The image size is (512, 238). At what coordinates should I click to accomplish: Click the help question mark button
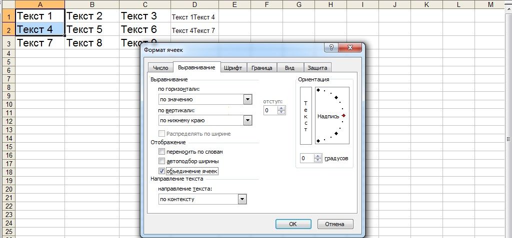329,48
